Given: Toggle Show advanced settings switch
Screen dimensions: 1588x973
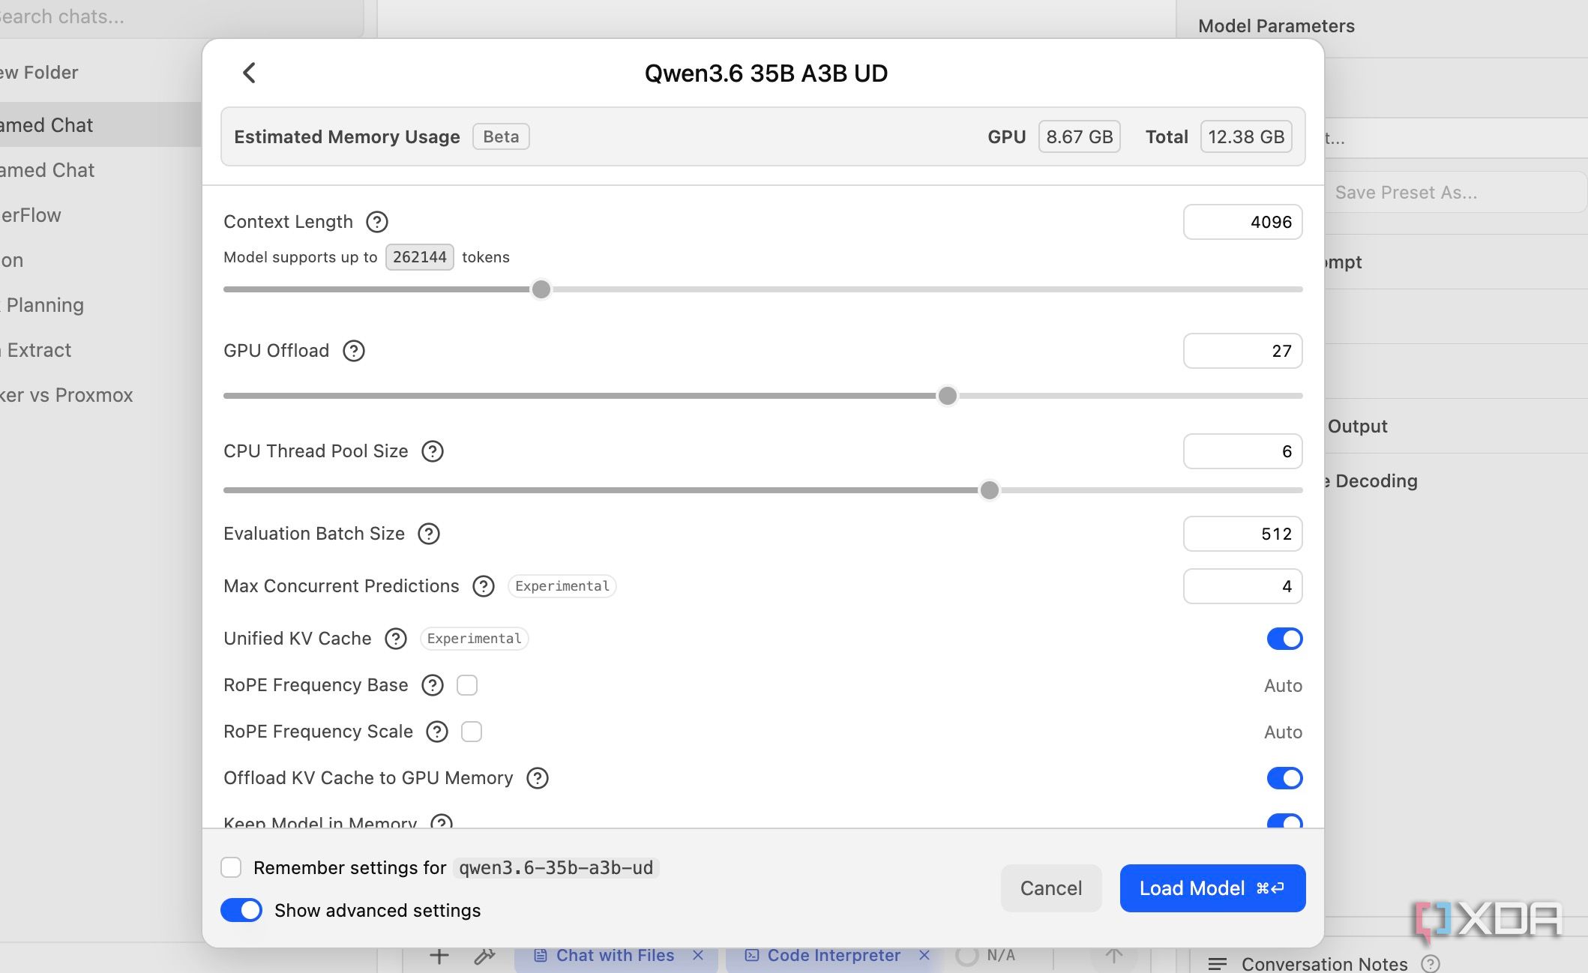Looking at the screenshot, I should tap(241, 910).
